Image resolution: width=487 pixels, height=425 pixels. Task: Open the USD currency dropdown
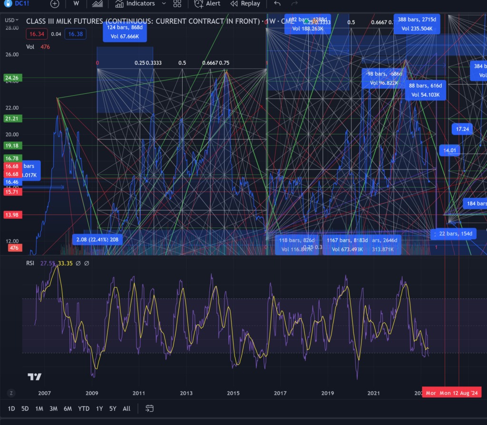click(12, 20)
